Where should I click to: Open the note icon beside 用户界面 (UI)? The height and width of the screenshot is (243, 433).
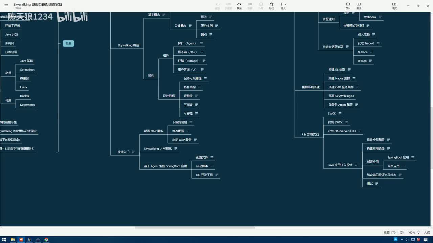(202, 70)
